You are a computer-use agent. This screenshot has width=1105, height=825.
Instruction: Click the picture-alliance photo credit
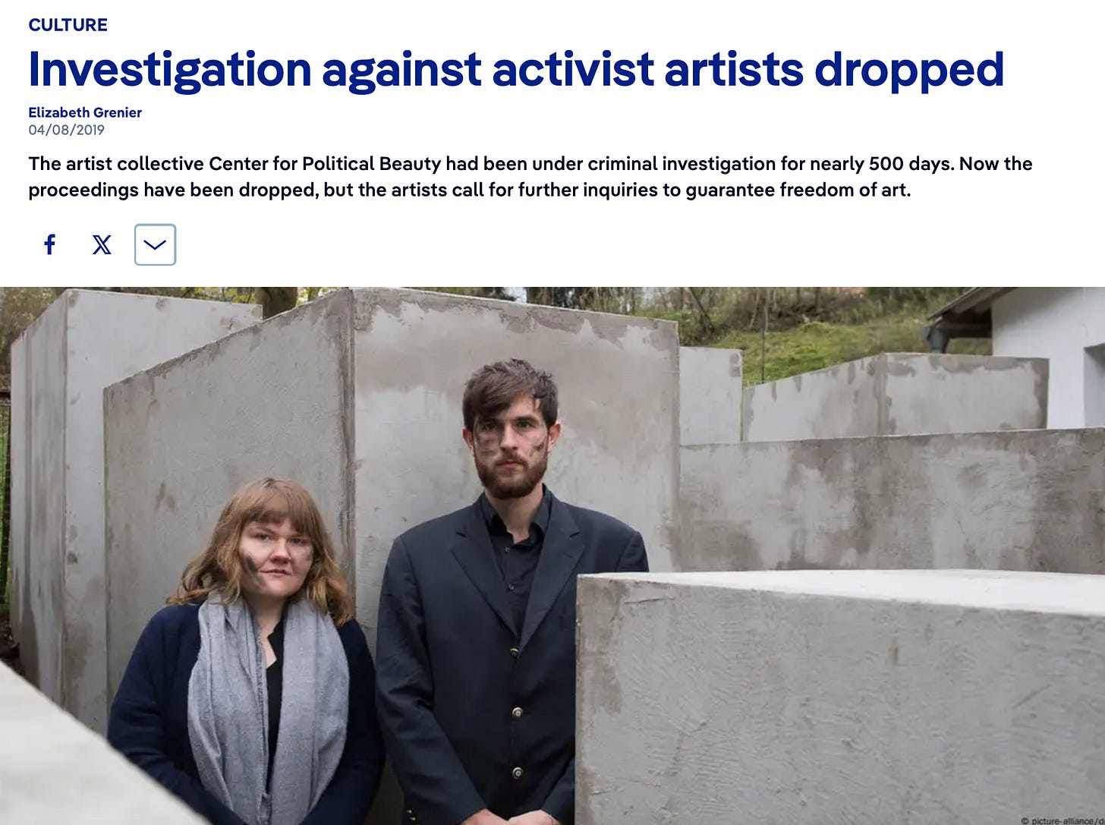pos(1061,820)
